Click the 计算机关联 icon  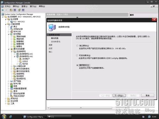(x=14, y=66)
